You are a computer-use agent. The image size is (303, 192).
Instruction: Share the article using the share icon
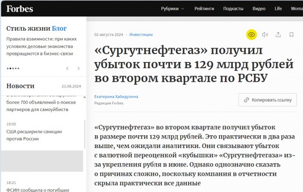click(278, 35)
